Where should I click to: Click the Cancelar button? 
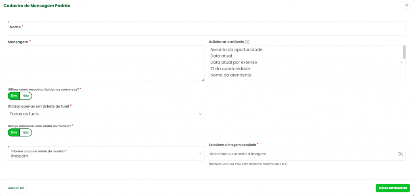(16, 188)
